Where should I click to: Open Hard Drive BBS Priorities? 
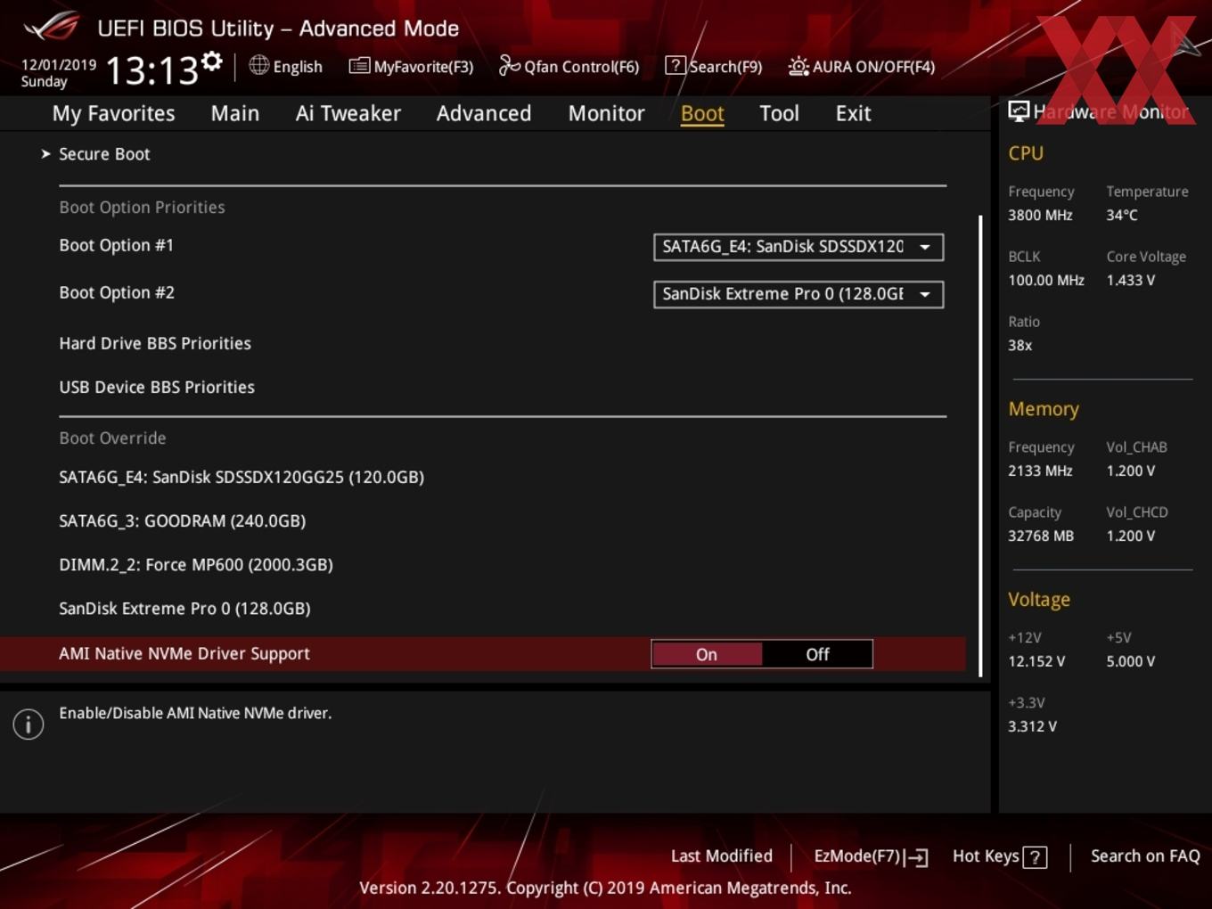click(x=155, y=343)
